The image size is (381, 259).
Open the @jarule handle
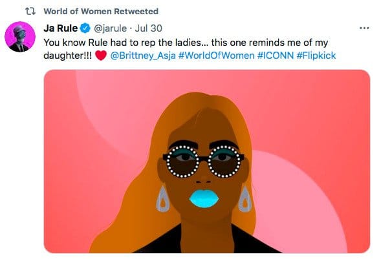[x=111, y=28]
